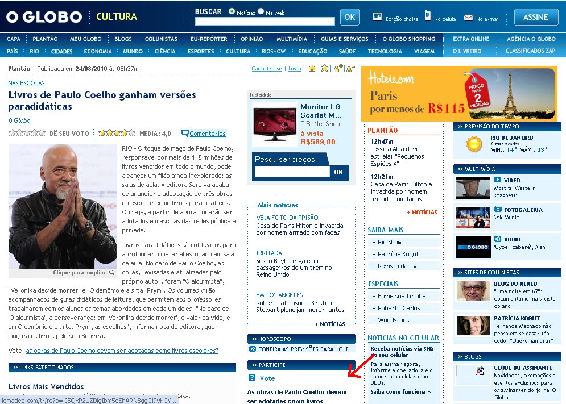The width and height of the screenshot is (566, 404).
Task: Click the O Globo logo
Action: pos(44,17)
